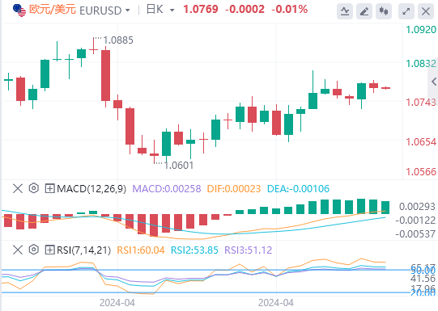This screenshot has height=311, width=438.
Task: Expand the MACD pane with plus icon
Action: [49, 189]
